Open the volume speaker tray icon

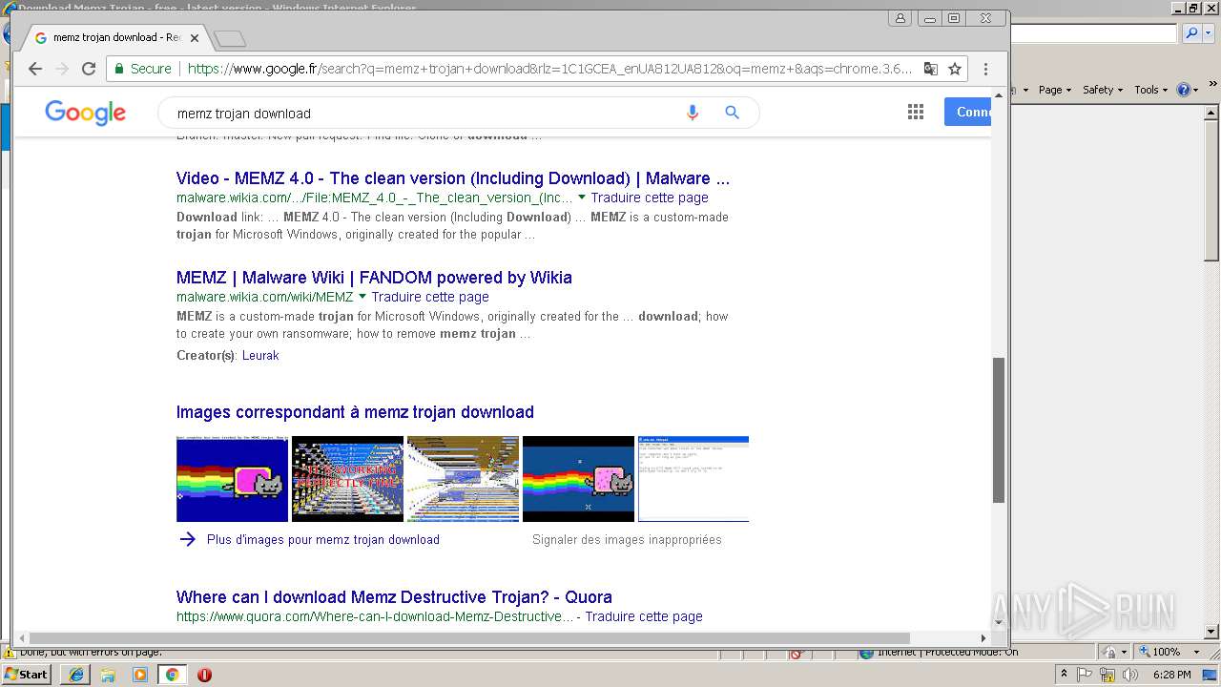(1129, 675)
